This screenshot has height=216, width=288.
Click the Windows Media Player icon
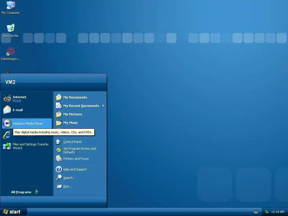[x=7, y=123]
